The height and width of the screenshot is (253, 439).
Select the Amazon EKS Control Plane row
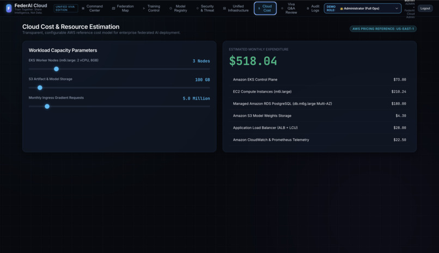(x=320, y=79)
